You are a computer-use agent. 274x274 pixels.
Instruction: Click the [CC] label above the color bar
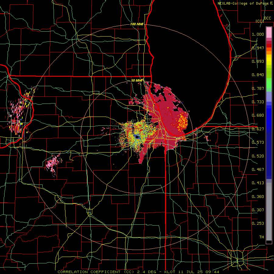(260, 21)
